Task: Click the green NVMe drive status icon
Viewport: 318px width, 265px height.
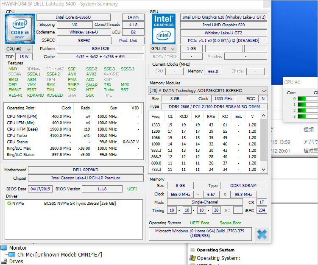Action: 9,203
